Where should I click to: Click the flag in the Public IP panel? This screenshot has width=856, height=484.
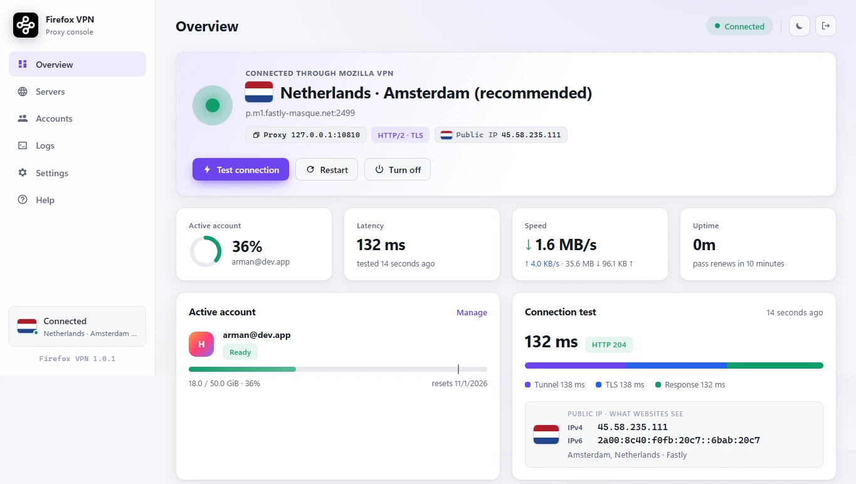tap(546, 434)
